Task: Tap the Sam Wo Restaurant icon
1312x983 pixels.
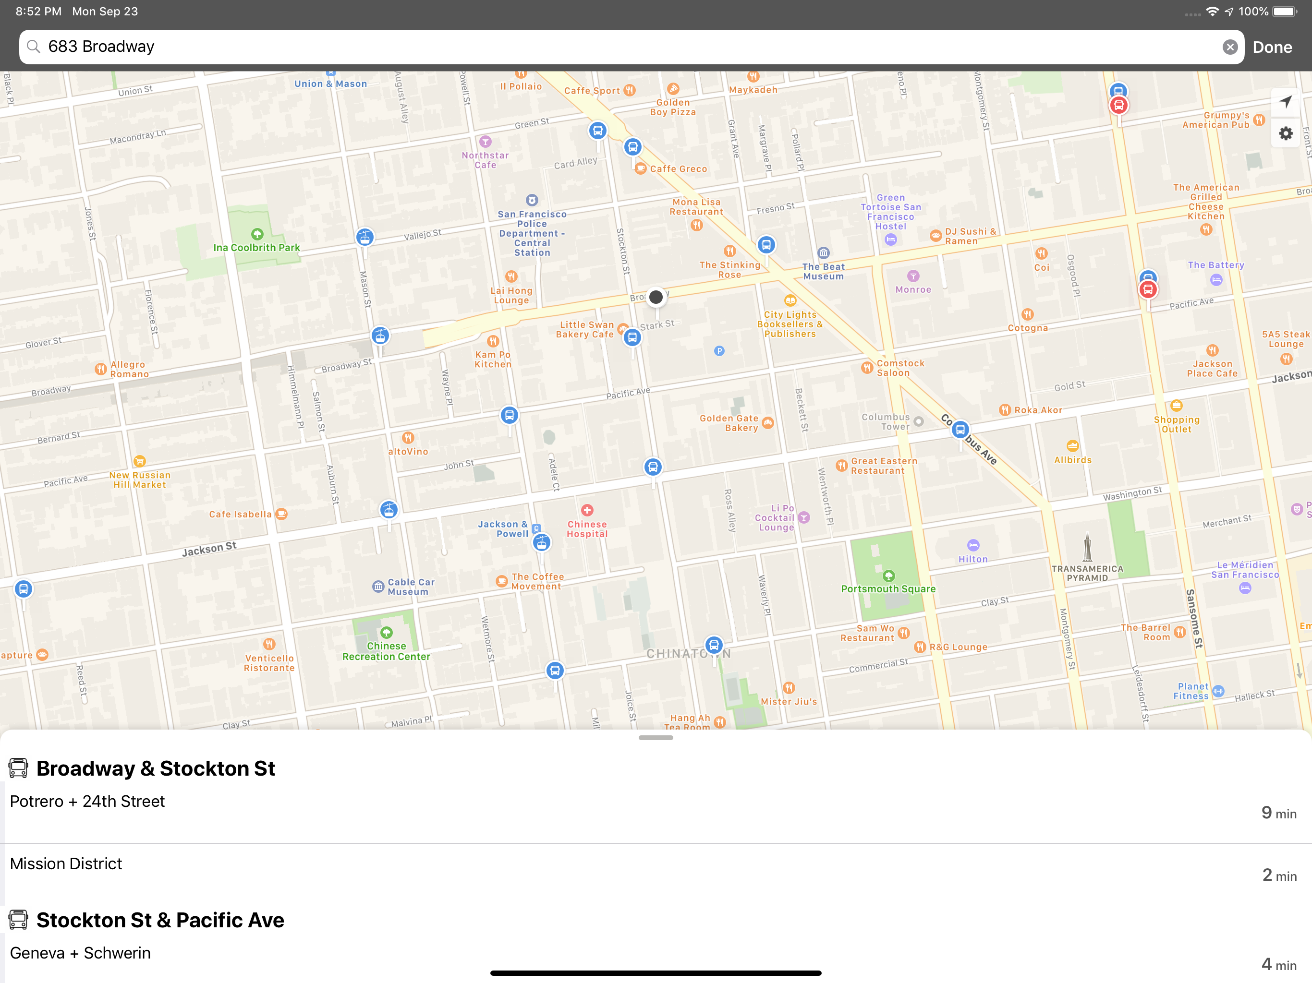Action: point(903,633)
